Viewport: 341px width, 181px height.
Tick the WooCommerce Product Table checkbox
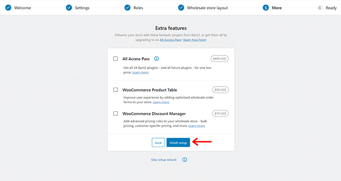click(x=116, y=90)
